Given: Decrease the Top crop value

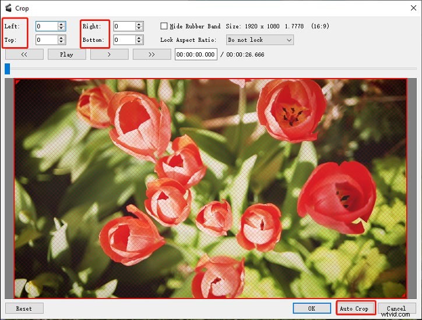Looking at the screenshot, I should click(x=61, y=42).
